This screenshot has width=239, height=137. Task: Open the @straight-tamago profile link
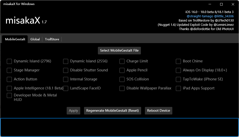(200, 16)
